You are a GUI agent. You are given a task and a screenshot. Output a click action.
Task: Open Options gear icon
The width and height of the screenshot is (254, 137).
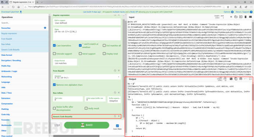(x=232, y=12)
